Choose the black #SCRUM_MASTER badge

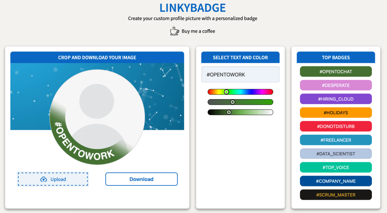pyautogui.click(x=336, y=195)
